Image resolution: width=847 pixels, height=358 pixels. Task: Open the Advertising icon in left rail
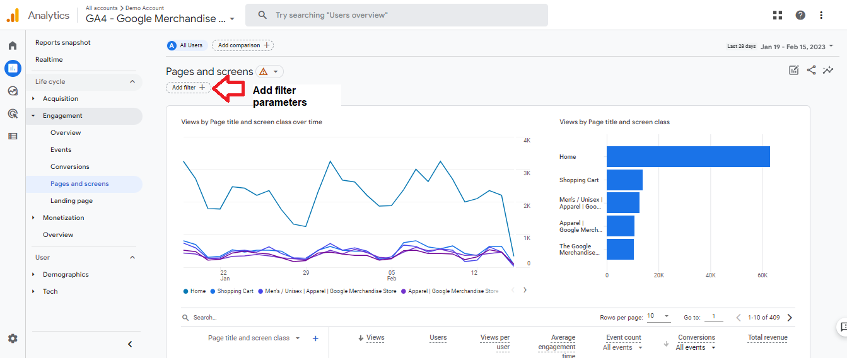coord(13,113)
